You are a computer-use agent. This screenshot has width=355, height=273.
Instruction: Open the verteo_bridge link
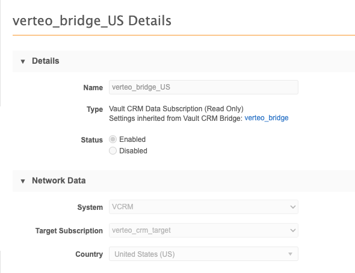267,118
